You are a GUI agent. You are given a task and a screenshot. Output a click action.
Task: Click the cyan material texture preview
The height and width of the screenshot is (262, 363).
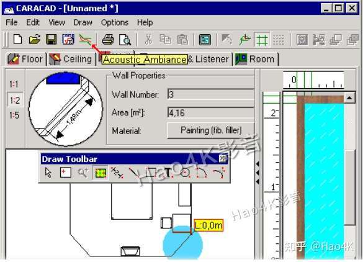tap(324, 181)
